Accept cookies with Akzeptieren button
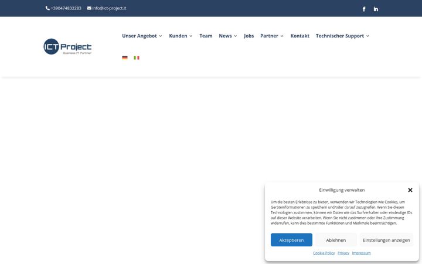Viewport: 422px width, 264px height. pos(291,240)
